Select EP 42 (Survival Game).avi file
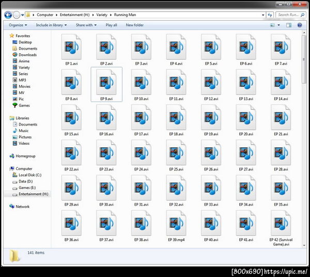The width and height of the screenshot is (310, 277). 281,228
